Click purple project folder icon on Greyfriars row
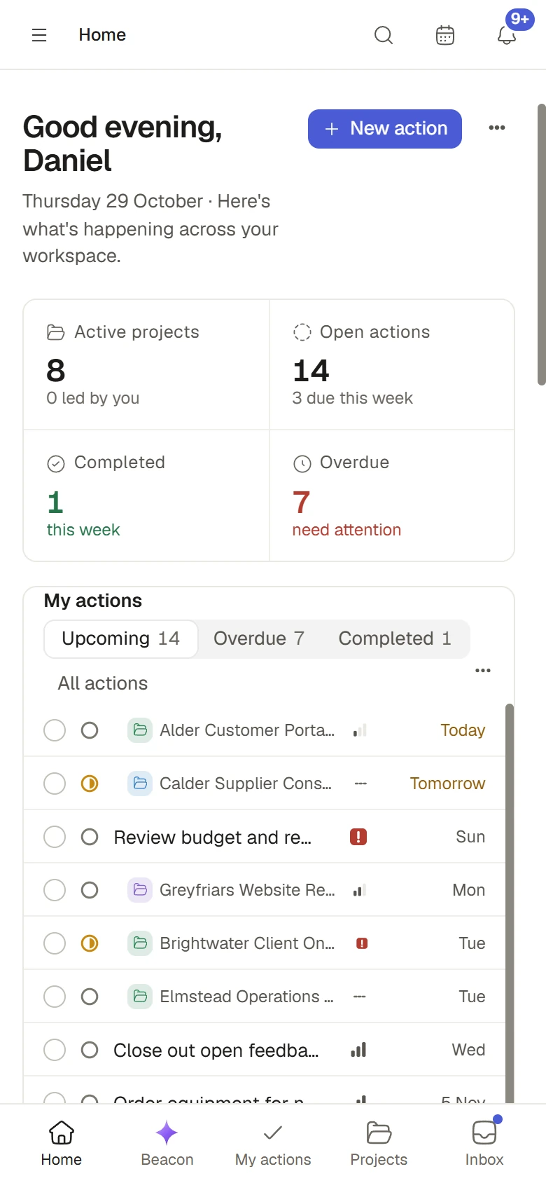Image resolution: width=546 pixels, height=1183 pixels. (140, 890)
